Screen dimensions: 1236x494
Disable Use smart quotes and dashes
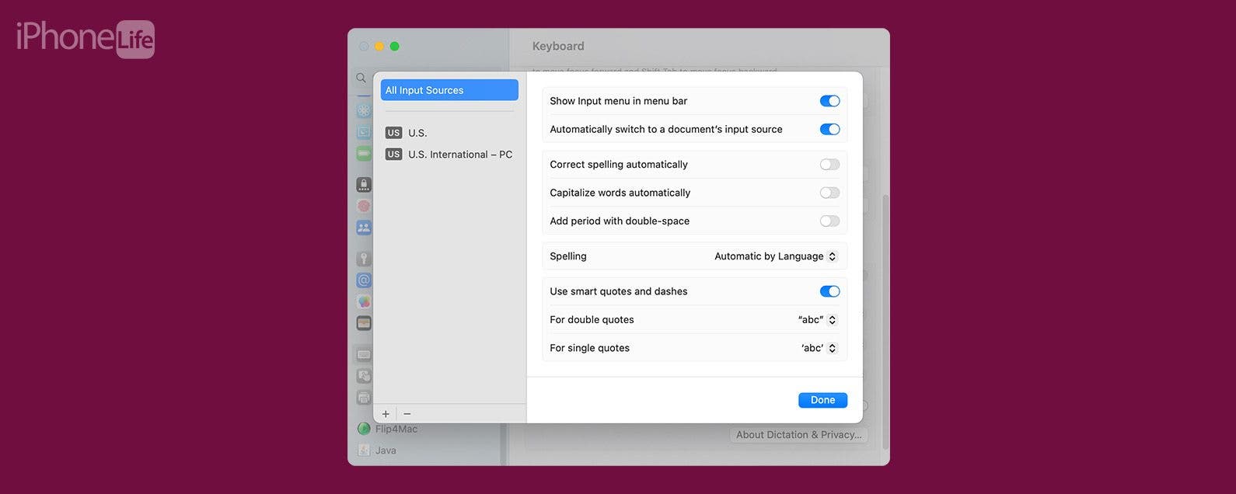coord(829,291)
